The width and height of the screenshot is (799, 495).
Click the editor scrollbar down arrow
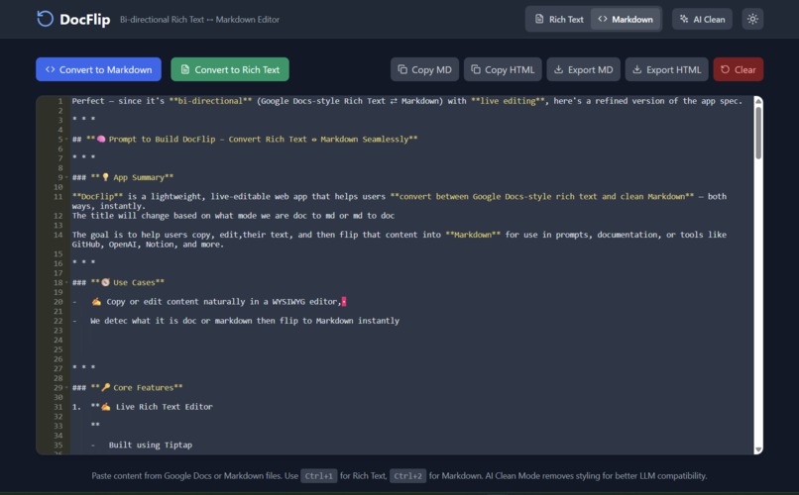click(758, 449)
